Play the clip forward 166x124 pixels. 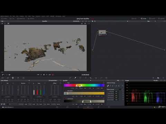click(47, 75)
